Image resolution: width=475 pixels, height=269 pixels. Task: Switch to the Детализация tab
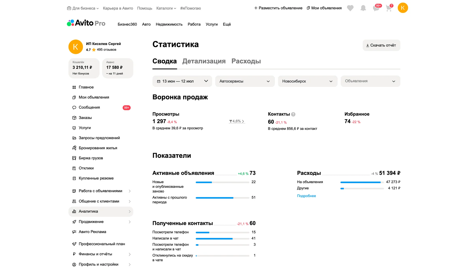204,61
